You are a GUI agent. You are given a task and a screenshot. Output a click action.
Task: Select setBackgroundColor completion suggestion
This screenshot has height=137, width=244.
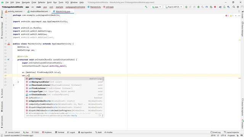(x=64, y=82)
